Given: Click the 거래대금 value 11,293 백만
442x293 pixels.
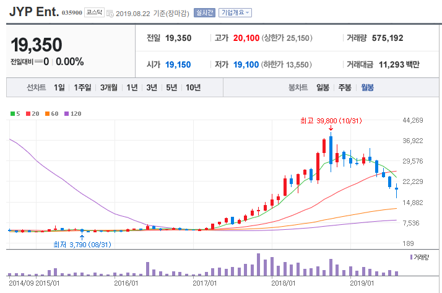Looking at the screenshot, I should (399, 65).
